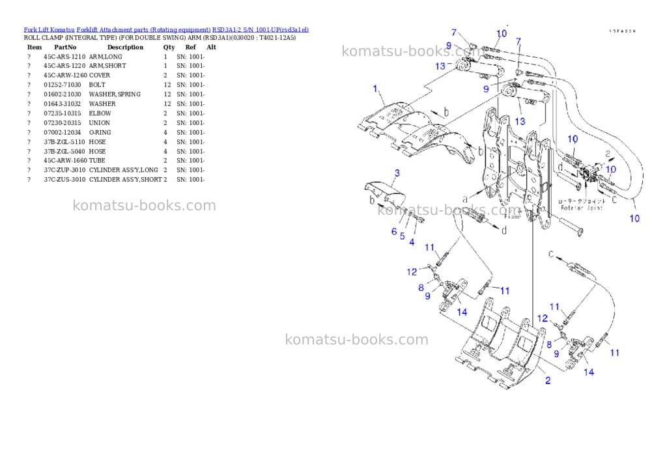The width and height of the screenshot is (667, 472).
Task: Click callout number 2 in diagram
Action: pos(548,381)
